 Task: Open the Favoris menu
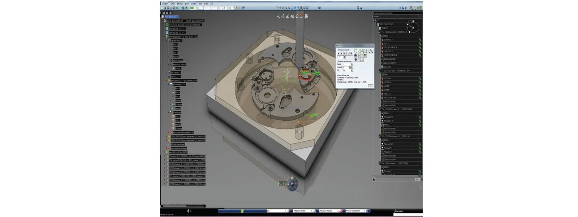187,4
